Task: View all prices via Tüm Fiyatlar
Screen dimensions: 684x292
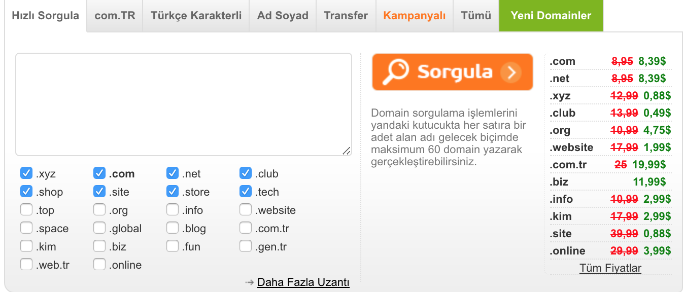Action: point(610,268)
